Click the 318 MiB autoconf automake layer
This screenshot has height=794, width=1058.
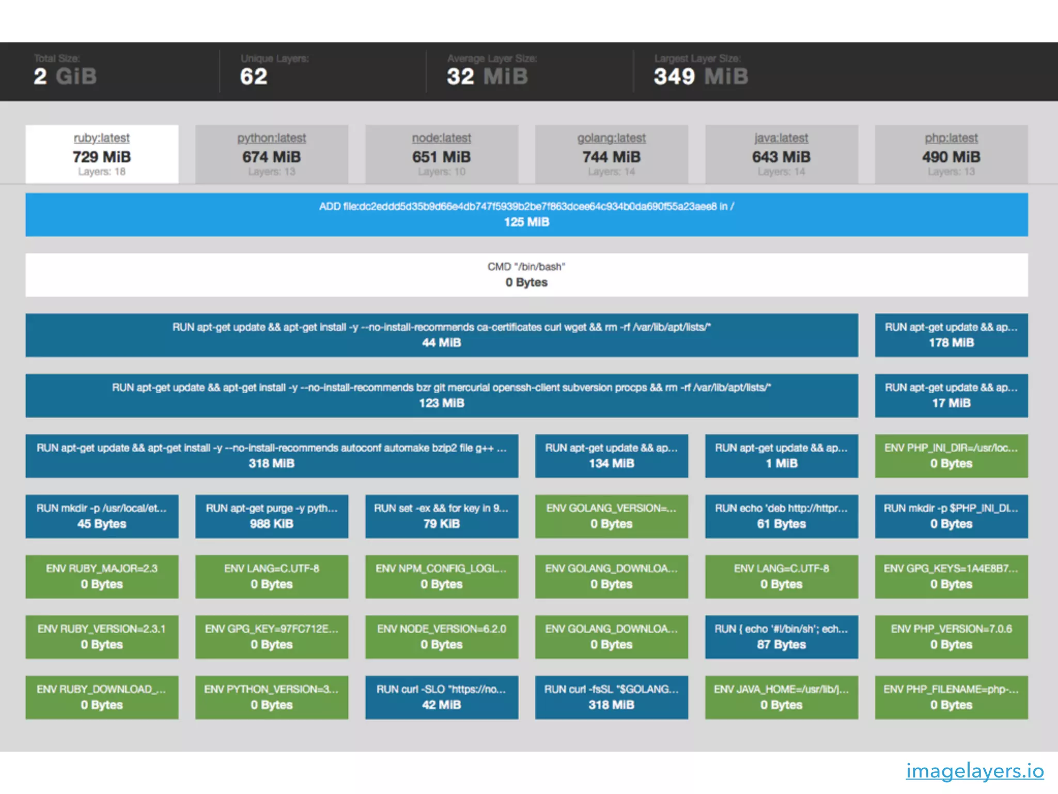click(x=271, y=455)
